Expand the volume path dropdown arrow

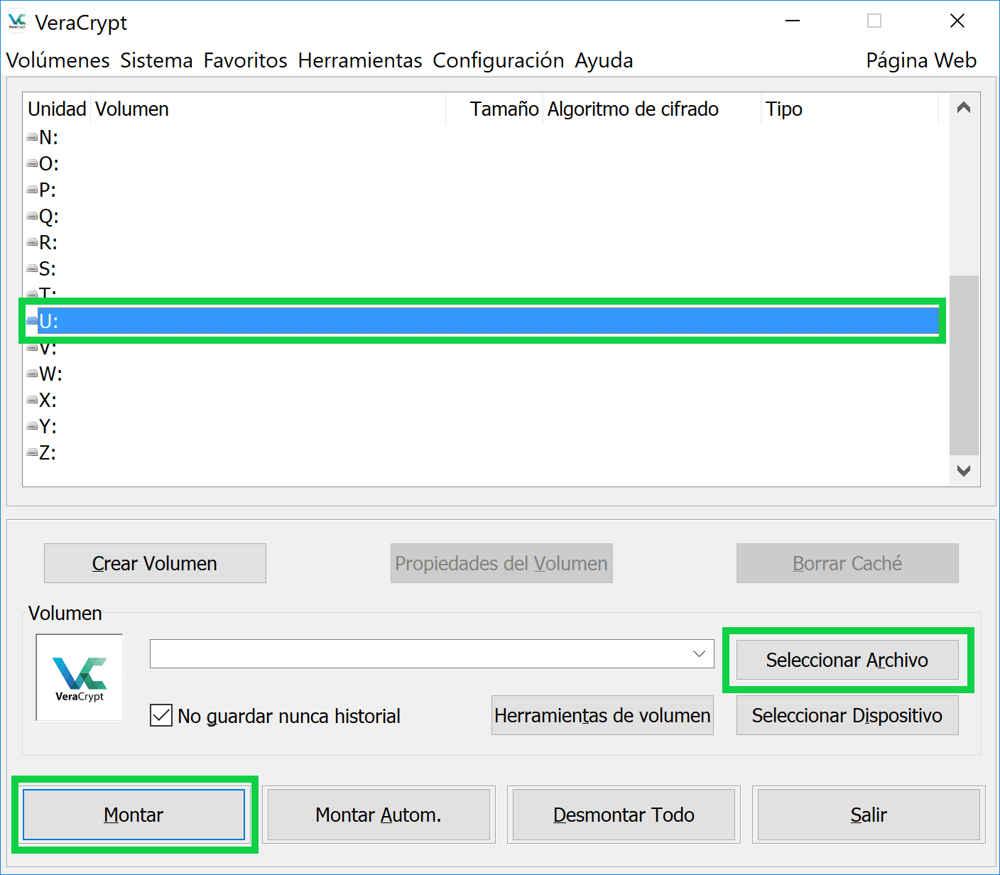coord(700,653)
